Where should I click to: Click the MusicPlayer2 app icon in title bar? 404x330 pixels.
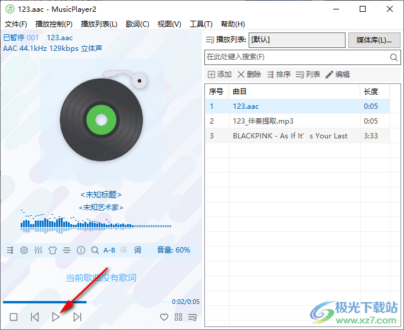click(x=10, y=9)
